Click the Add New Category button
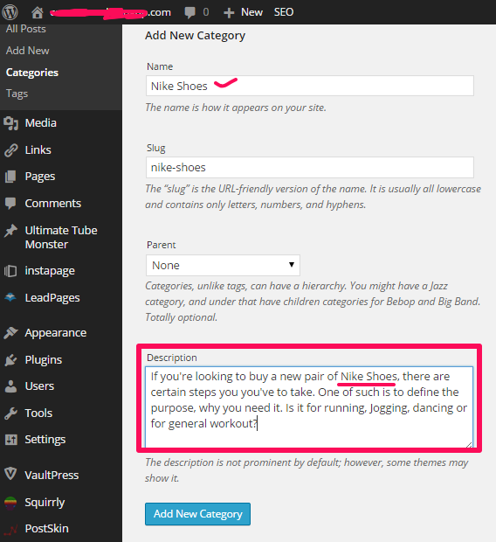This screenshot has width=496, height=542. click(197, 514)
